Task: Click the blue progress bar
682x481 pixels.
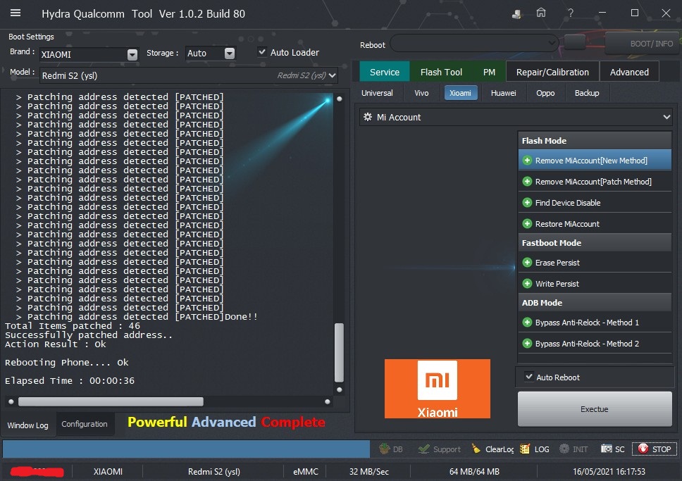Action: click(186, 449)
